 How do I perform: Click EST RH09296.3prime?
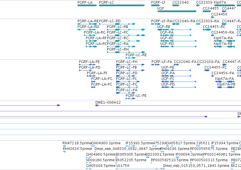click(162, 152)
